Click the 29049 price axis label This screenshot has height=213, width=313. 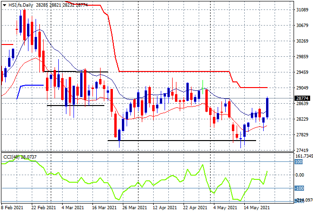click(x=302, y=88)
